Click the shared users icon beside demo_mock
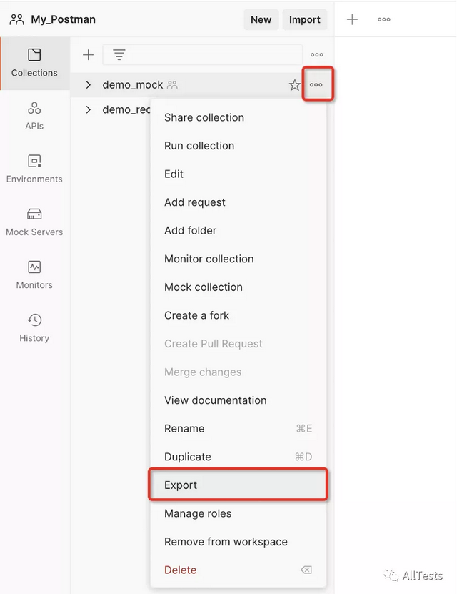This screenshot has width=457, height=594. (173, 85)
